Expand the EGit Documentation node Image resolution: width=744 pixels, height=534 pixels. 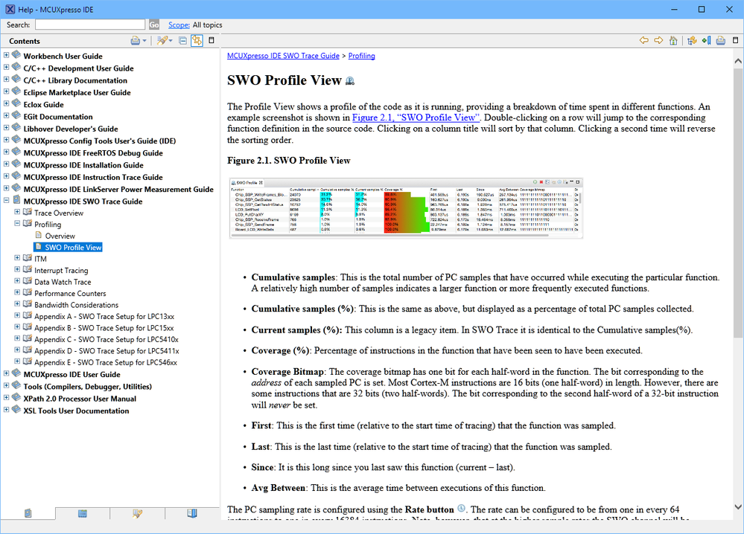coord(6,115)
